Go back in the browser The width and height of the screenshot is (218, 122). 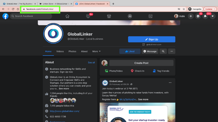(3, 9)
